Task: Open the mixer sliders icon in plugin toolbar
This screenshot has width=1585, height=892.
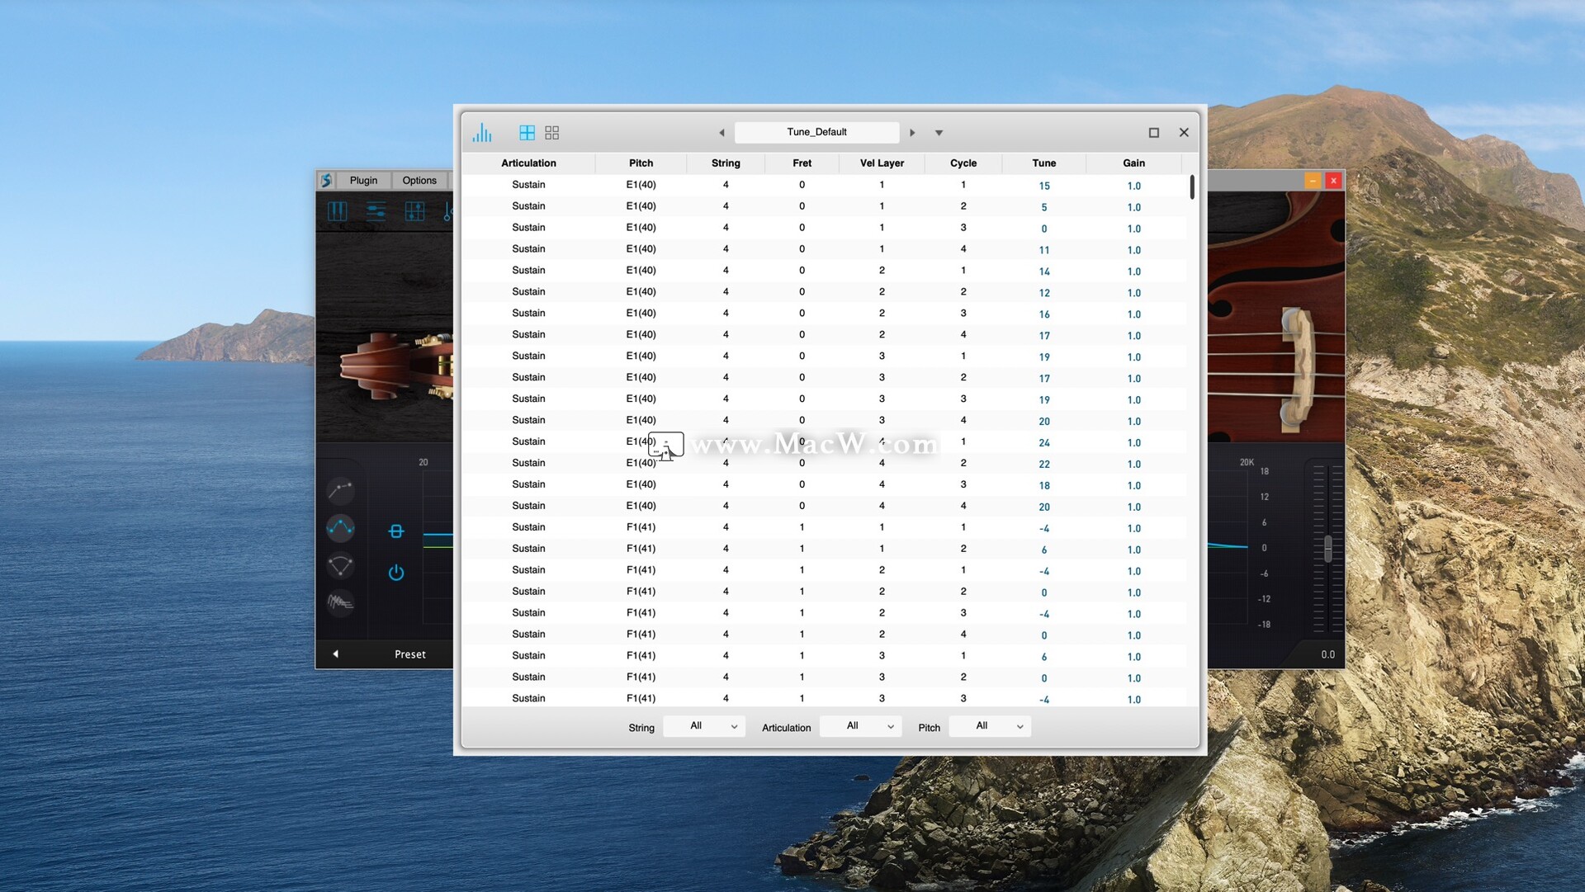Action: pos(376,211)
